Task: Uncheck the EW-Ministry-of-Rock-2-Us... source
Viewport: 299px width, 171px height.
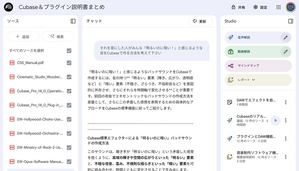Action: click(69, 148)
